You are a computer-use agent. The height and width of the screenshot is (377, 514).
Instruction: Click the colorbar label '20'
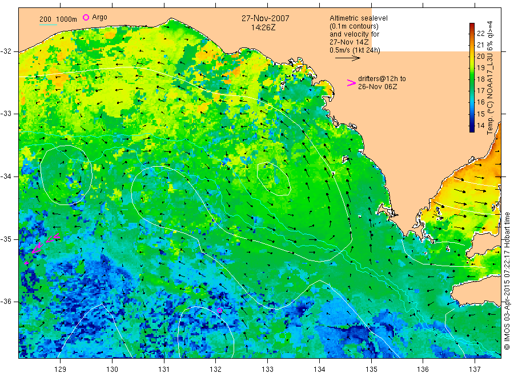coord(480,57)
